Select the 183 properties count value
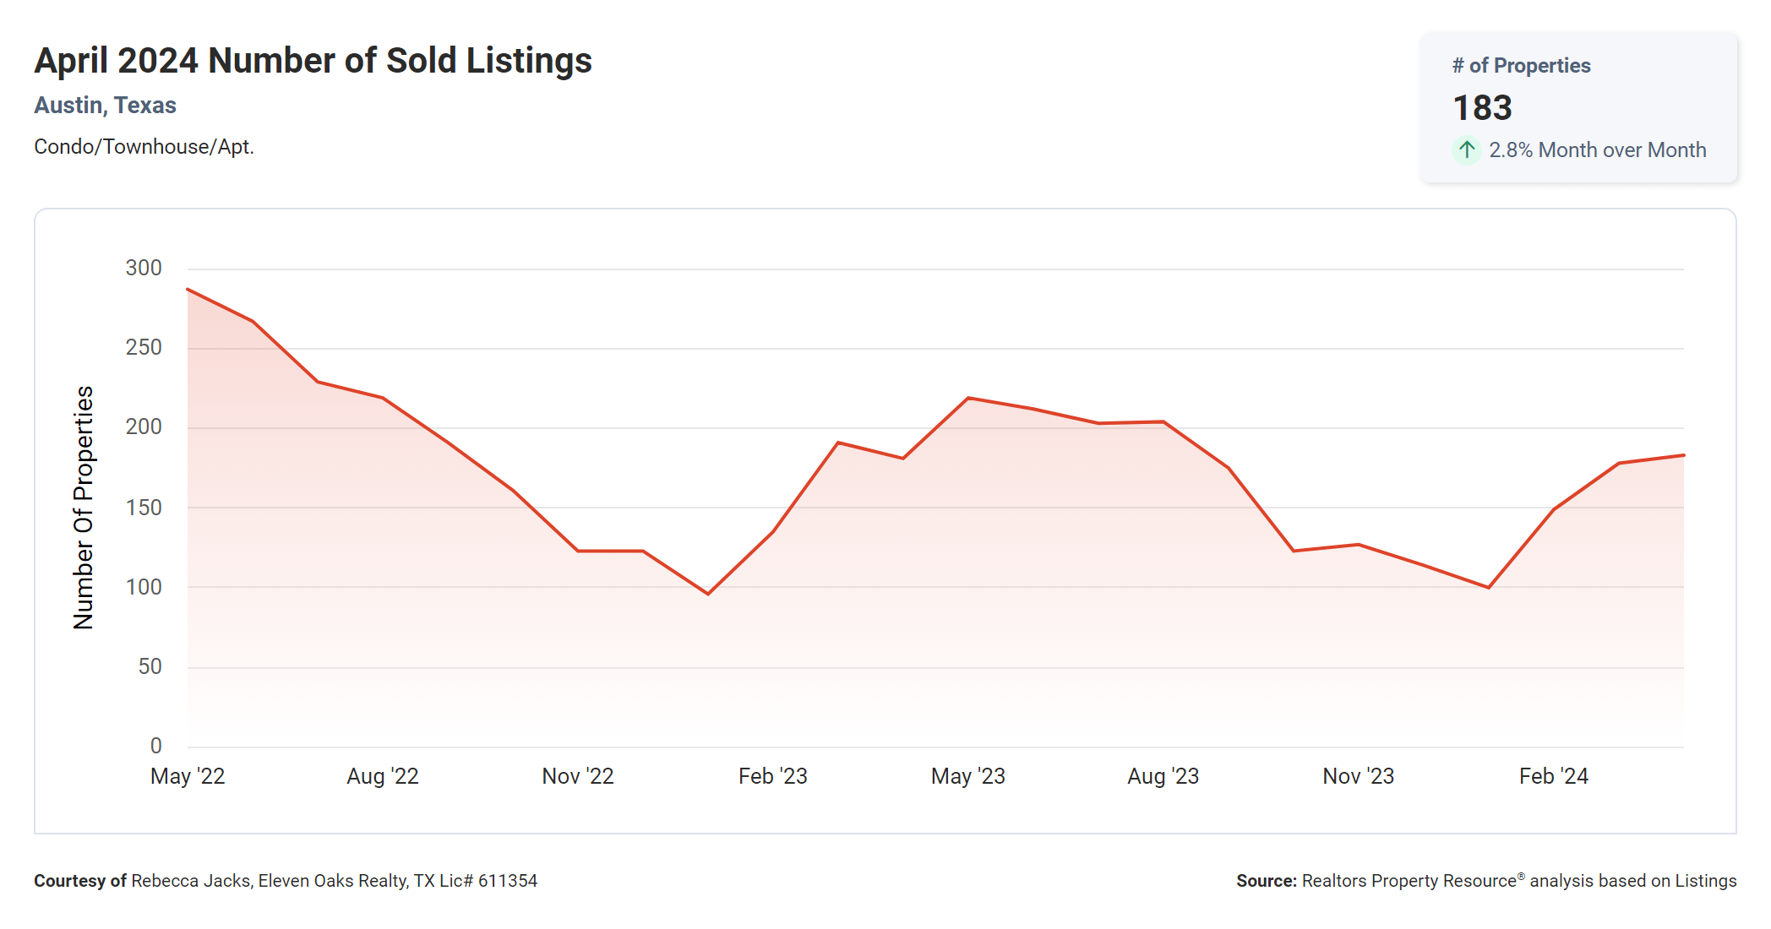 [x=1482, y=108]
